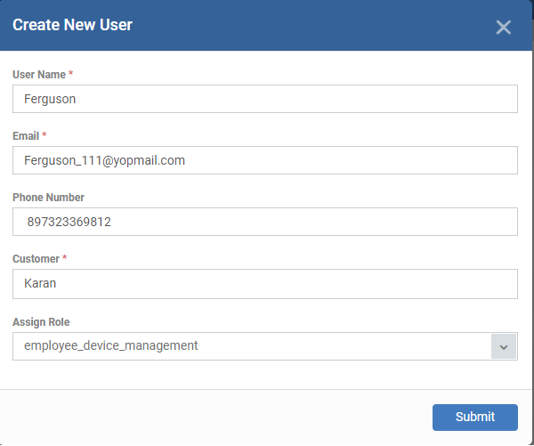Click the Email field label
This screenshot has width=534, height=446.
point(26,135)
